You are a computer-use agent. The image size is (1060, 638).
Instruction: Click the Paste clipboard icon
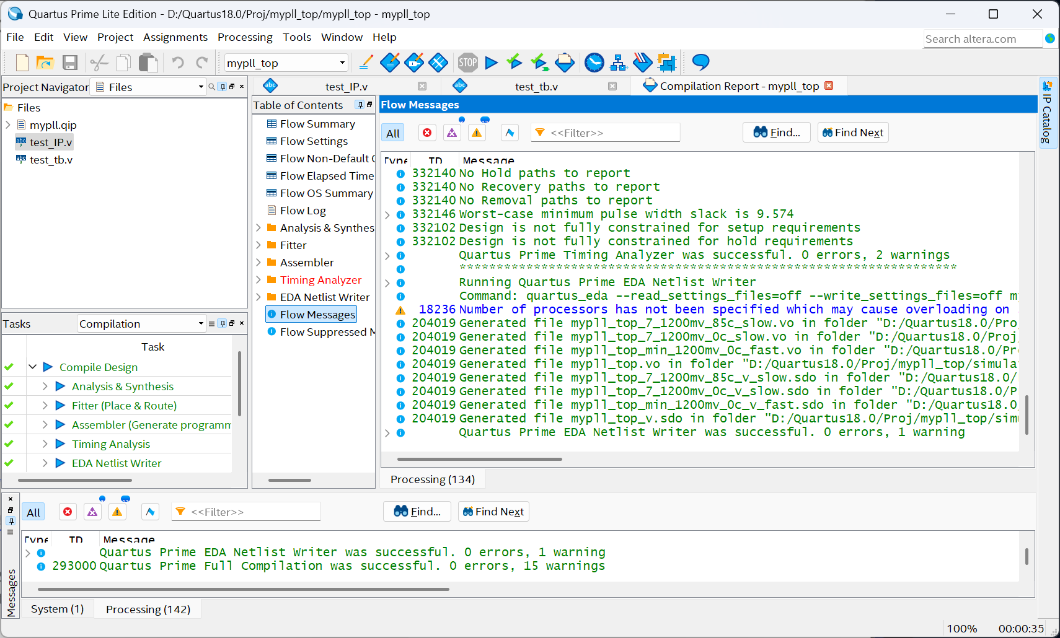tap(148, 63)
